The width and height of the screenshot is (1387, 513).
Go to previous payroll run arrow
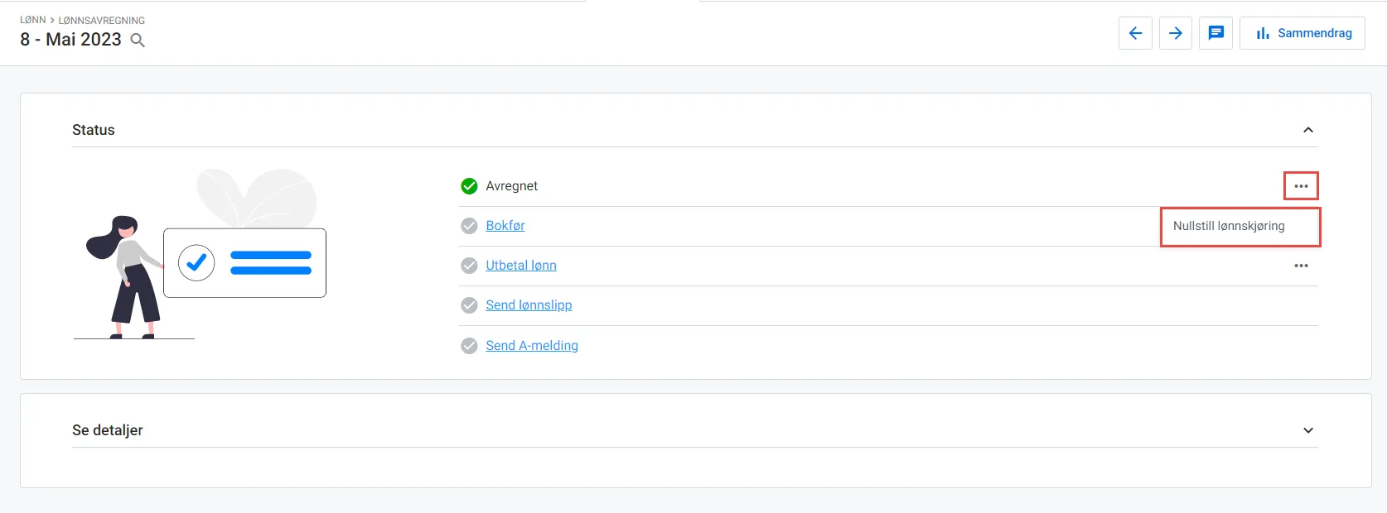[x=1135, y=33]
